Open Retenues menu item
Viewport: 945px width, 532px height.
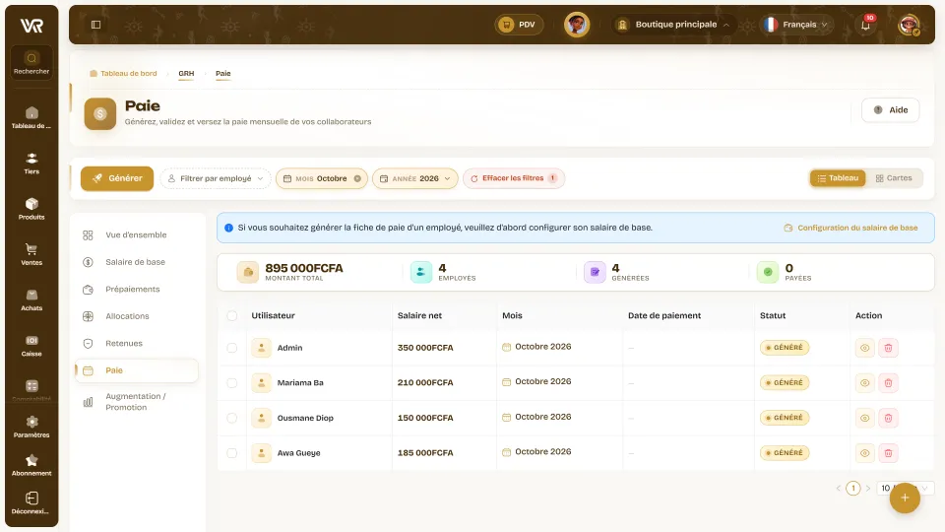tap(136, 343)
